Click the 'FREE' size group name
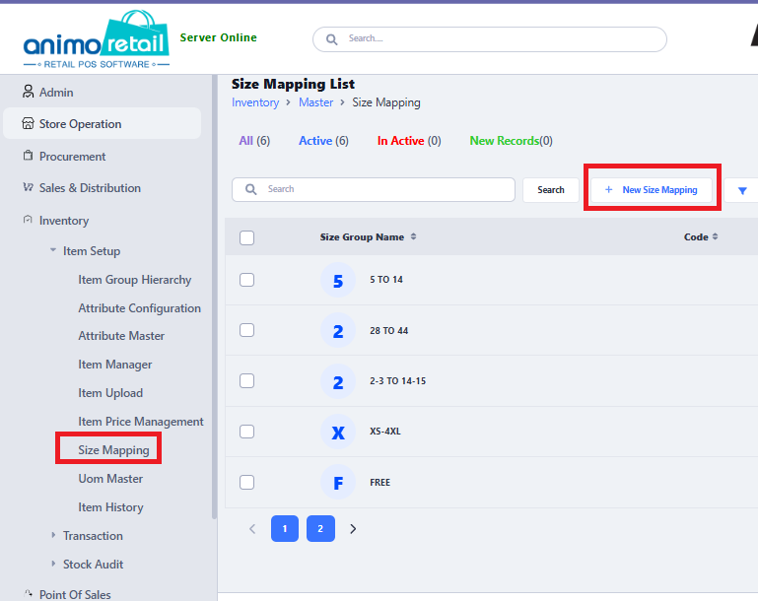This screenshot has width=758, height=601. pos(379,482)
